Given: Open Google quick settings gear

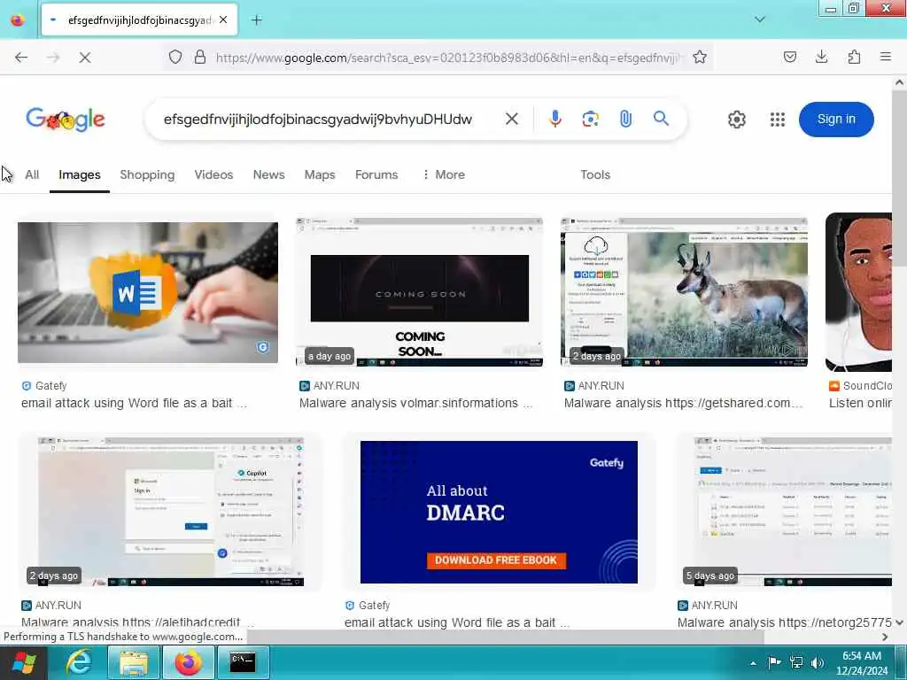Looking at the screenshot, I should tap(737, 120).
